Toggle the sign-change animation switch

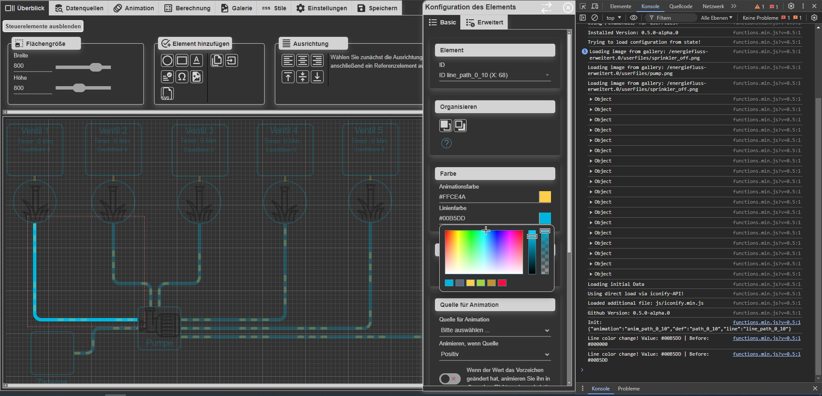click(450, 378)
